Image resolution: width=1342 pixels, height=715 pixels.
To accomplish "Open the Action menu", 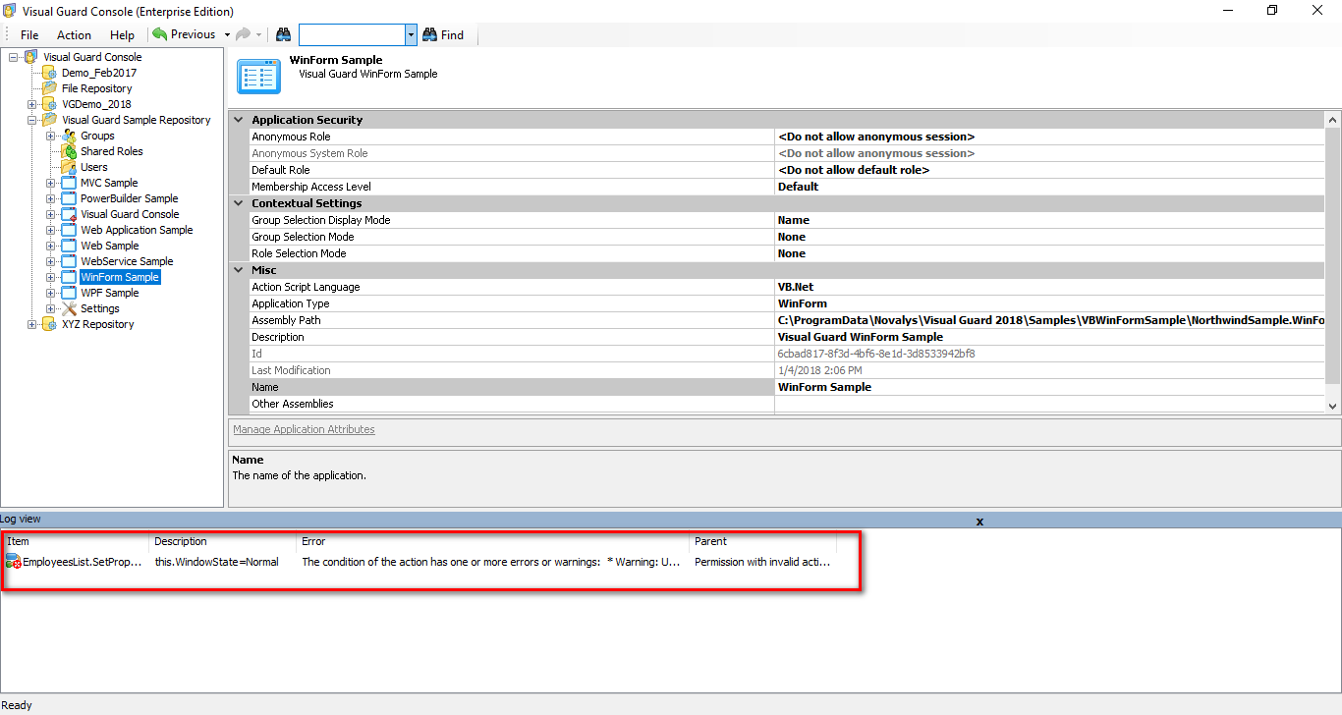I will pos(74,34).
